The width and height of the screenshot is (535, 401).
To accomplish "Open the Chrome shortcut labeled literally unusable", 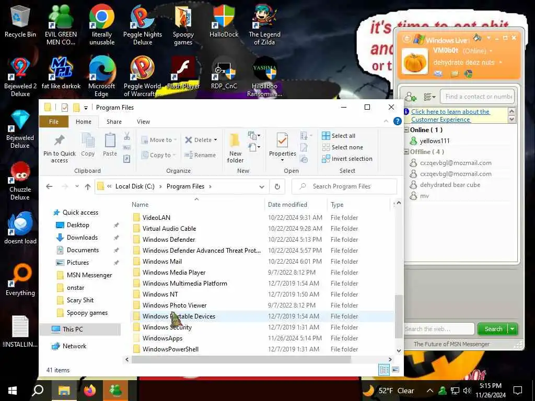I will (x=102, y=26).
